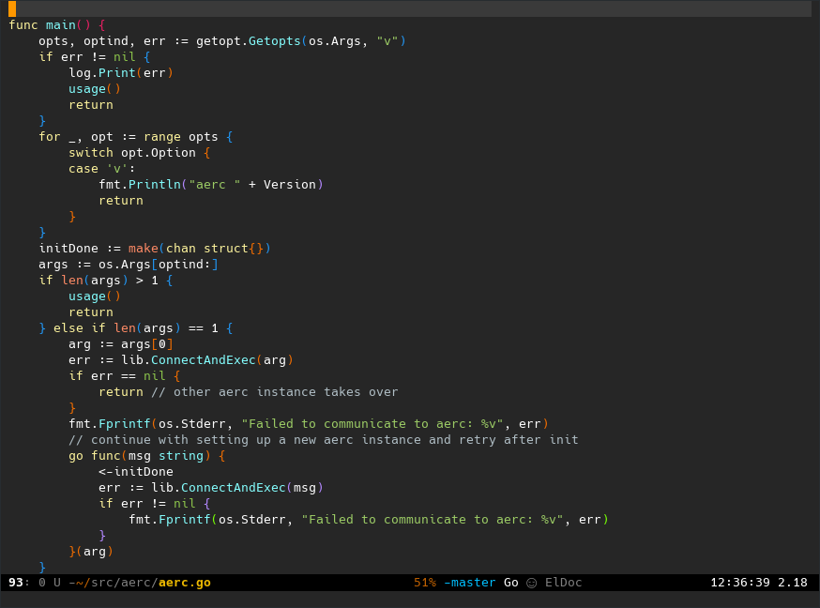Click the 12:36:39 clock display
This screenshot has width=820, height=608.
[739, 582]
